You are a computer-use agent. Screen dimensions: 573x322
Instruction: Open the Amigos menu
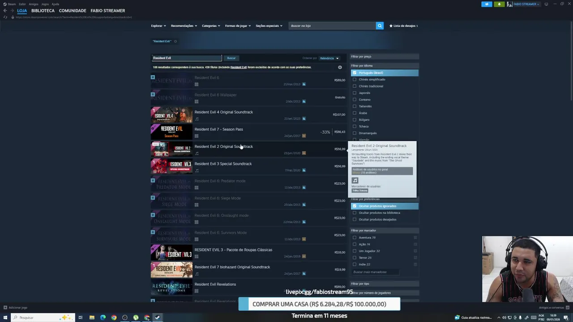34,4
